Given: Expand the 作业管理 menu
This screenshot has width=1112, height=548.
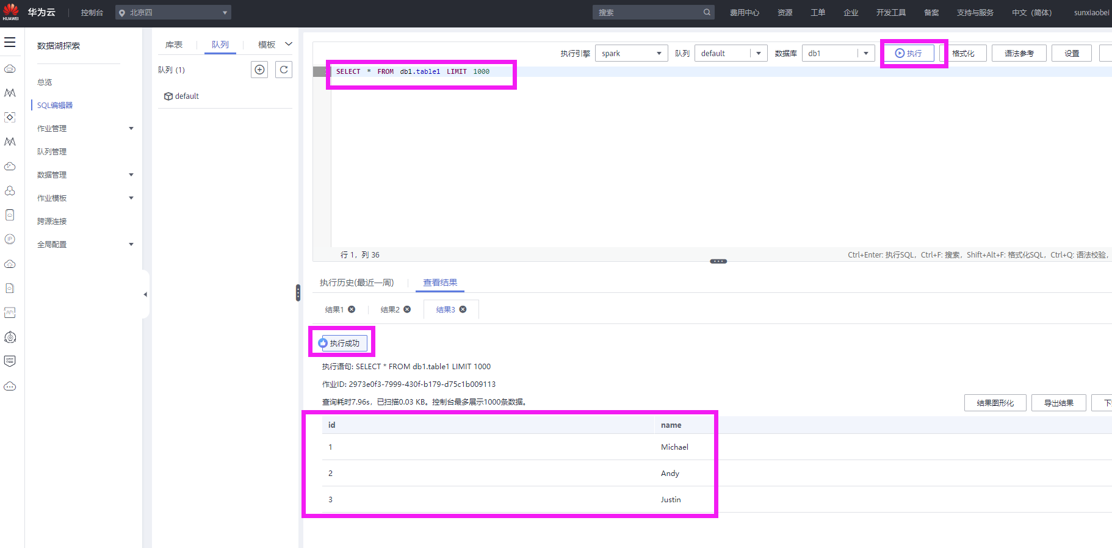Looking at the screenshot, I should pyautogui.click(x=131, y=129).
